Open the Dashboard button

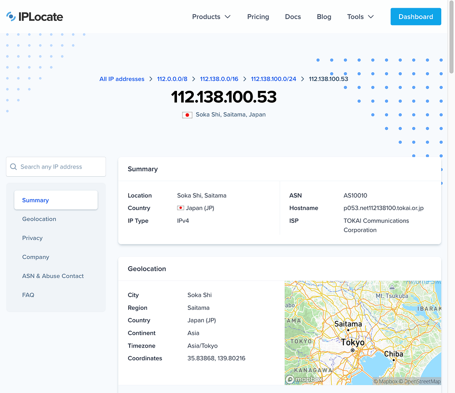[415, 16]
